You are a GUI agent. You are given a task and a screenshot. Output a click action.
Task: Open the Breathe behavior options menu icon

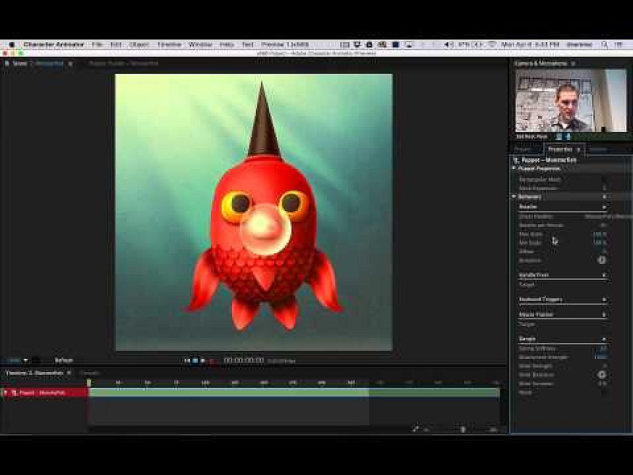click(604, 207)
